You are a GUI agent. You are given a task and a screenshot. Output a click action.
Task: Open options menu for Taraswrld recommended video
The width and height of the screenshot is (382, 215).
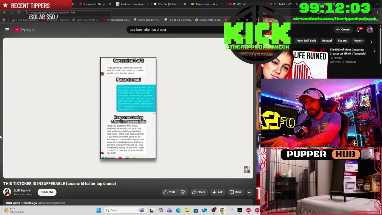click(x=374, y=50)
